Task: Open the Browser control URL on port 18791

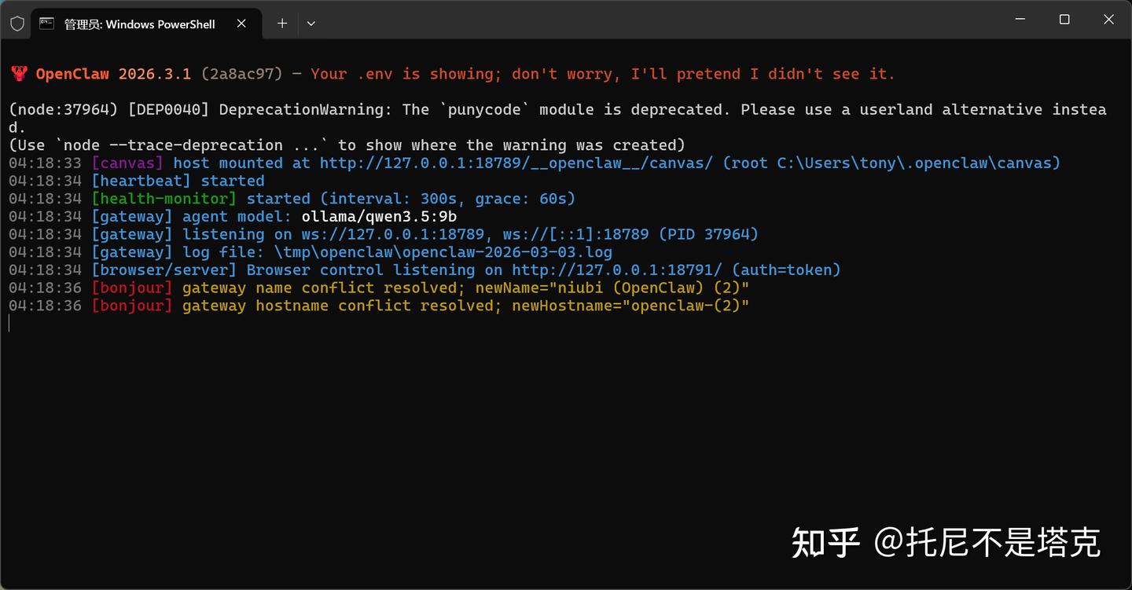Action: pyautogui.click(x=616, y=270)
